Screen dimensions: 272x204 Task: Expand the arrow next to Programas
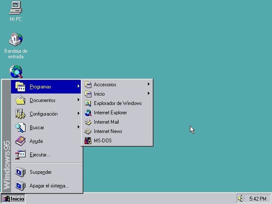(79, 86)
